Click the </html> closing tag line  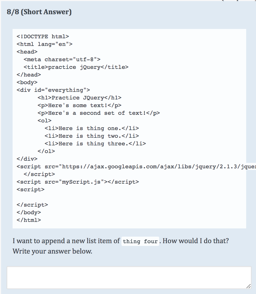[29, 220]
